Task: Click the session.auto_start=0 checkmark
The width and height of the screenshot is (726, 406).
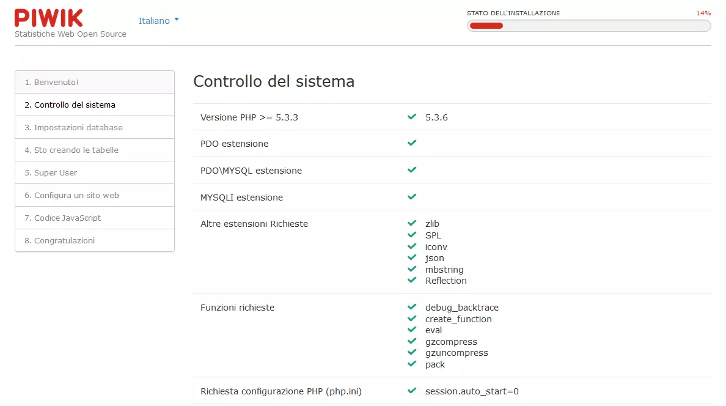Action: [412, 391]
